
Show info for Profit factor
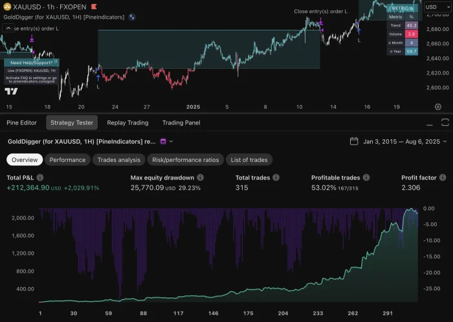pyautogui.click(x=442, y=177)
